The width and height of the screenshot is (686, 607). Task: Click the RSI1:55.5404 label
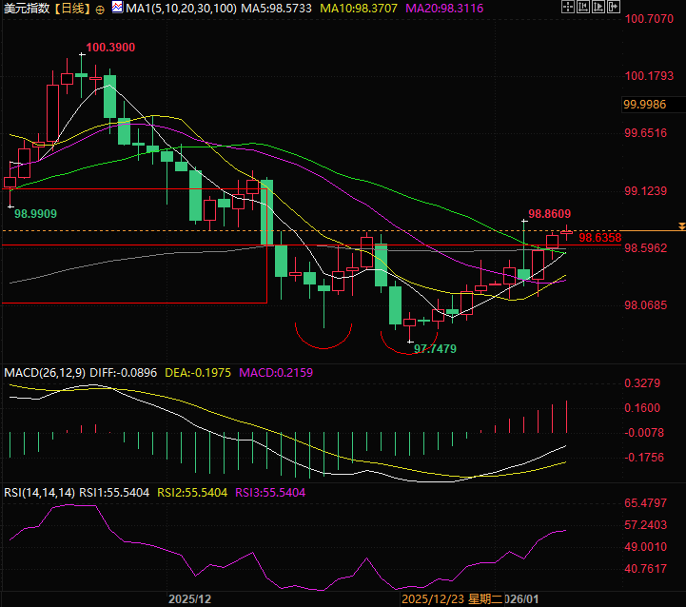(x=114, y=493)
